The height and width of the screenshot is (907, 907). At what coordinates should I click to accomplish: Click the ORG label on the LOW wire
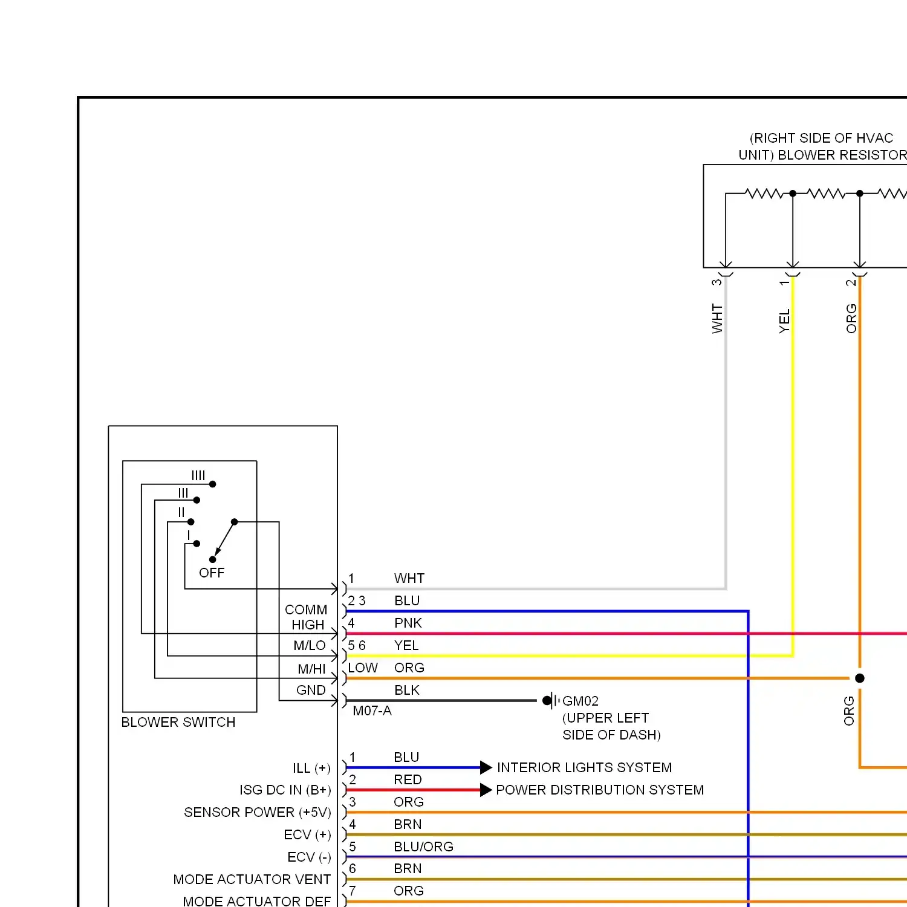click(x=409, y=668)
